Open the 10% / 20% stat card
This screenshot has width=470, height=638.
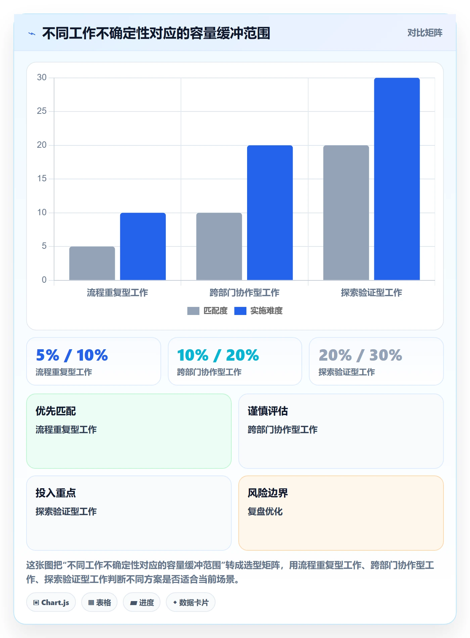[235, 361]
